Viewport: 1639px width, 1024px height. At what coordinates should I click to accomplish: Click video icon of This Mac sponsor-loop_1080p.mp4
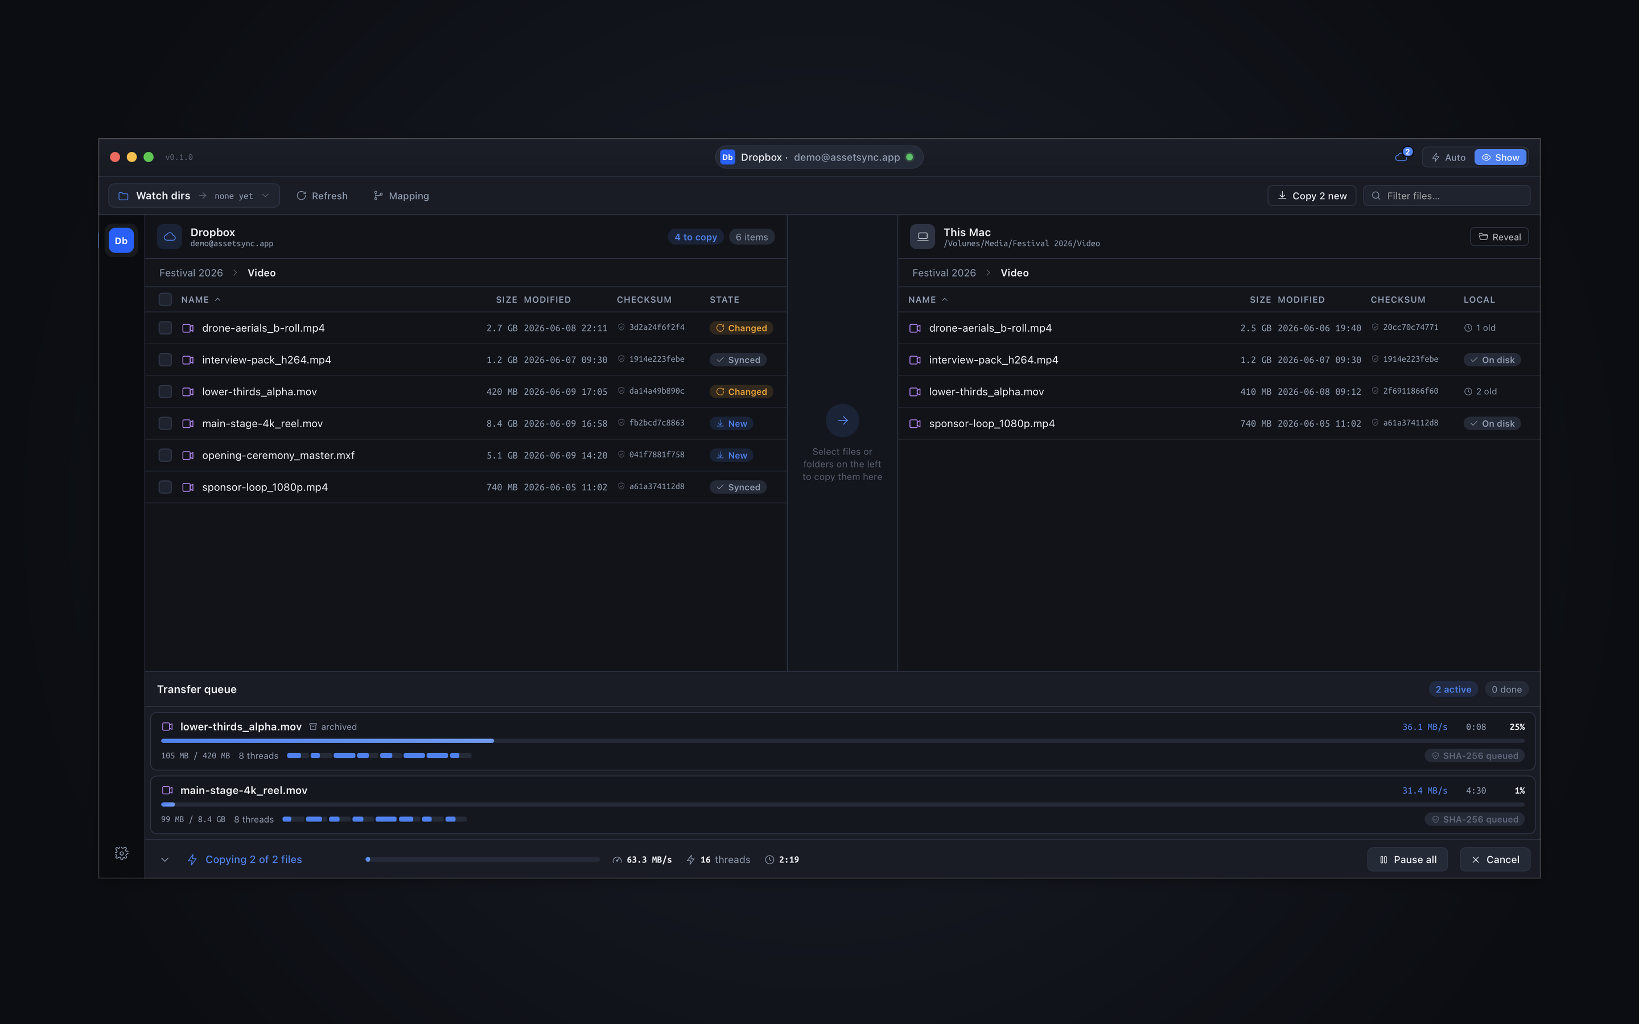pyautogui.click(x=915, y=423)
